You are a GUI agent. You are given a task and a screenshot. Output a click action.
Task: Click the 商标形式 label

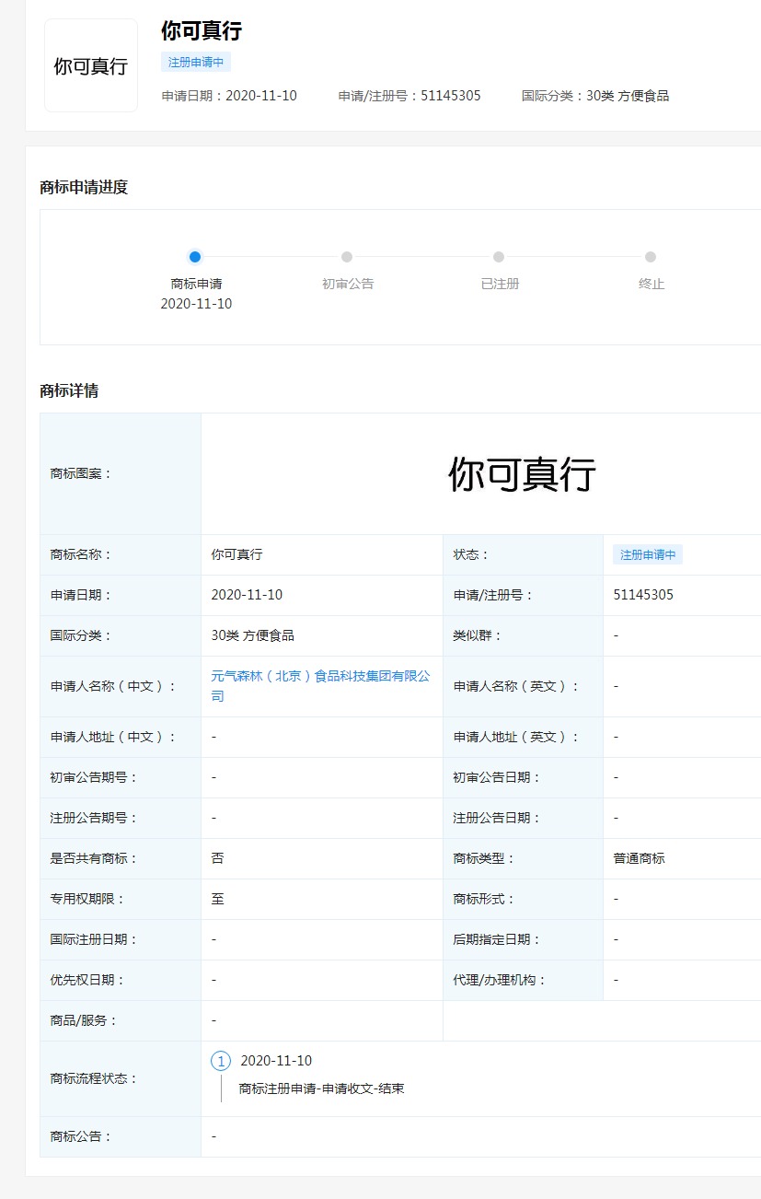(x=485, y=899)
